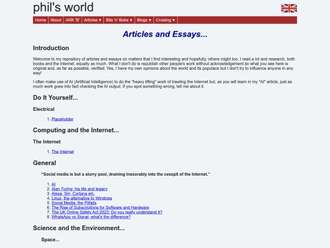This screenshot has width=330, height=248.
Task: Open The Rise of Subscriptions article
Action: pos(100,208)
